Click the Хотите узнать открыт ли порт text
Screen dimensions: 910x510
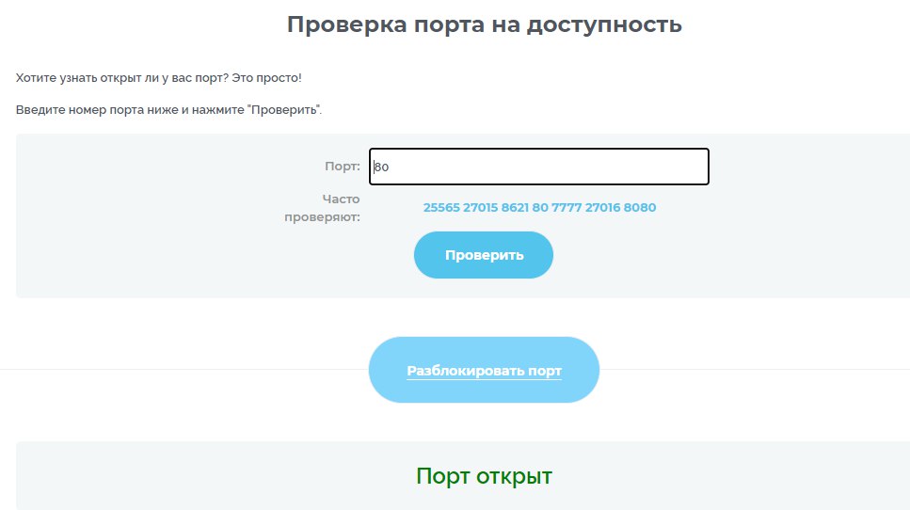pyautogui.click(x=158, y=78)
